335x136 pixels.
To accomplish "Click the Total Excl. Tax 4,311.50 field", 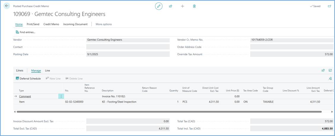I will coord(128,129).
